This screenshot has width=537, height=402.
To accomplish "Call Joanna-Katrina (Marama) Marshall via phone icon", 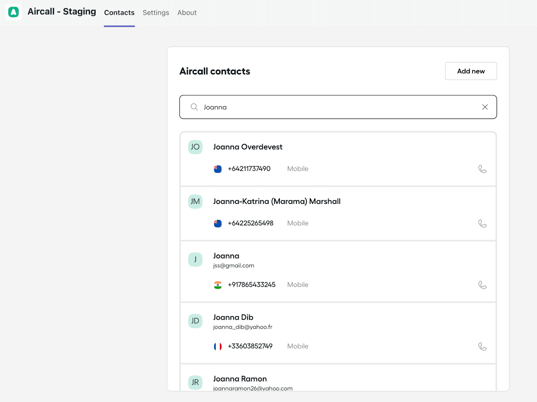I will 483,223.
